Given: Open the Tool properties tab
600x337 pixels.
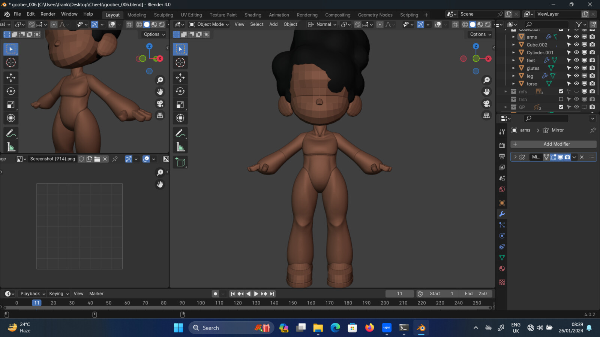Looking at the screenshot, I should coord(502,132).
